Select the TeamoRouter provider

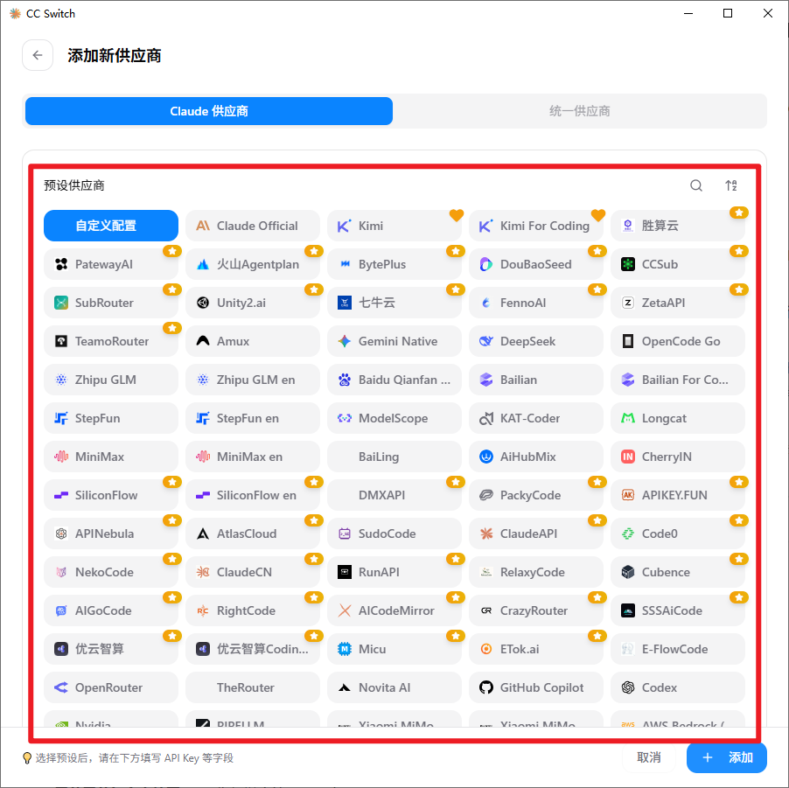click(x=111, y=341)
